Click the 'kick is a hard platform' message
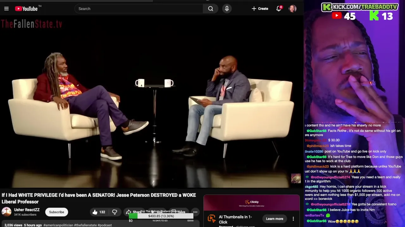 click(353, 169)
